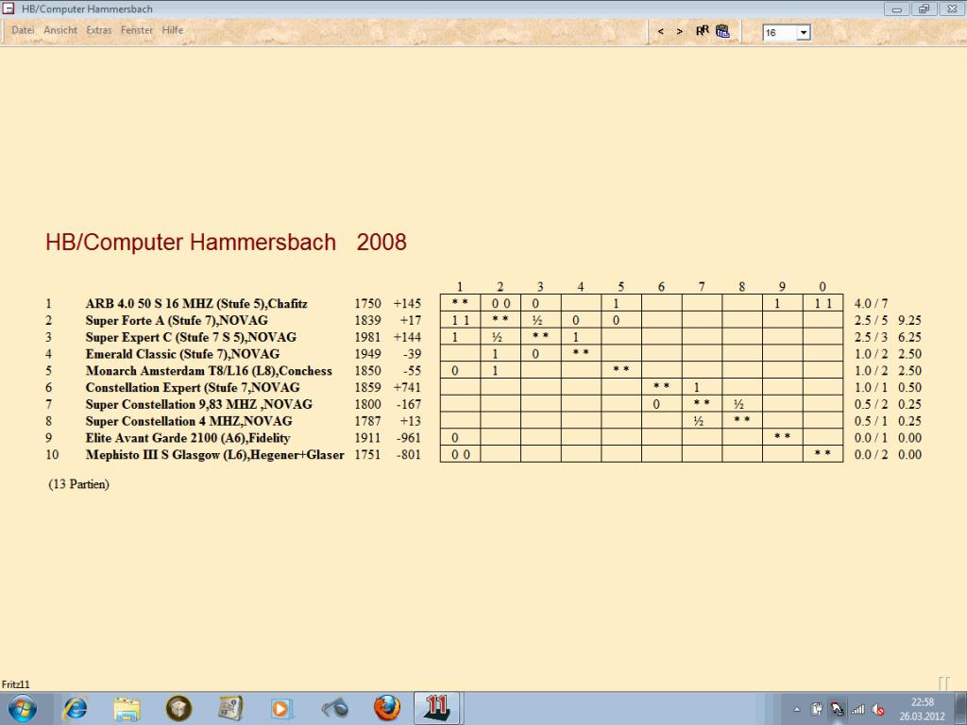Click Super Forte A's '1 1' result cell

pyautogui.click(x=460, y=319)
